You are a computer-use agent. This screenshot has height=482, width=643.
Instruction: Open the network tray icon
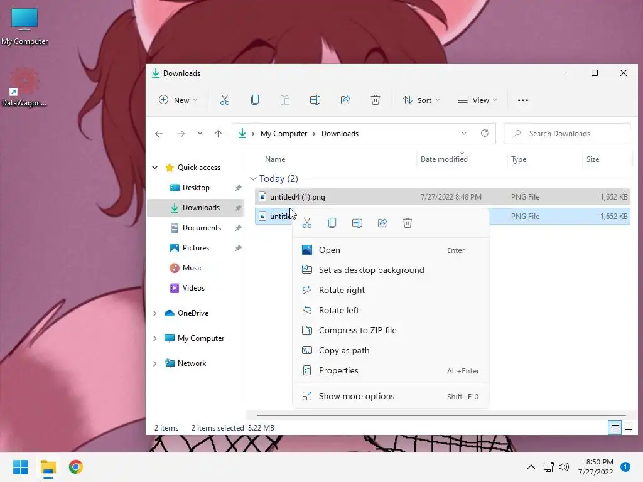tap(549, 467)
